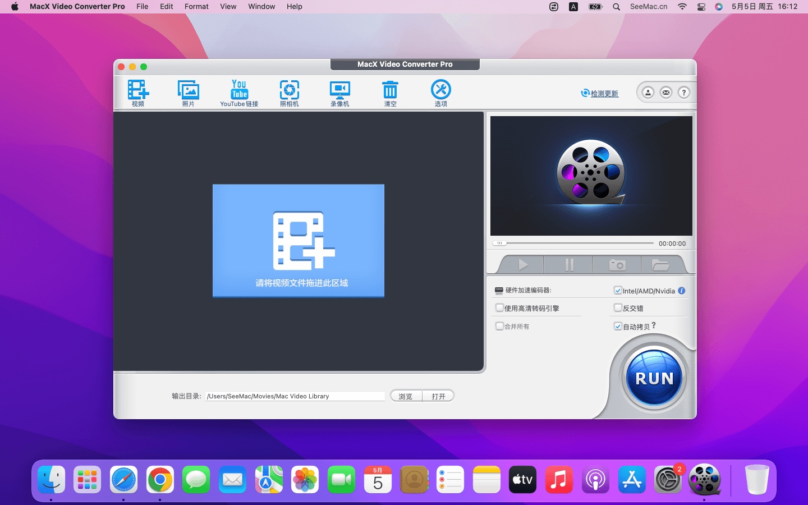The width and height of the screenshot is (808, 505).
Task: Click the snapshot camera button under preview
Action: click(617, 265)
